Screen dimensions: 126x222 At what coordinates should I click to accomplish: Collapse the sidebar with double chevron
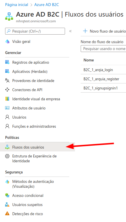pyautogui.click(x=70, y=31)
